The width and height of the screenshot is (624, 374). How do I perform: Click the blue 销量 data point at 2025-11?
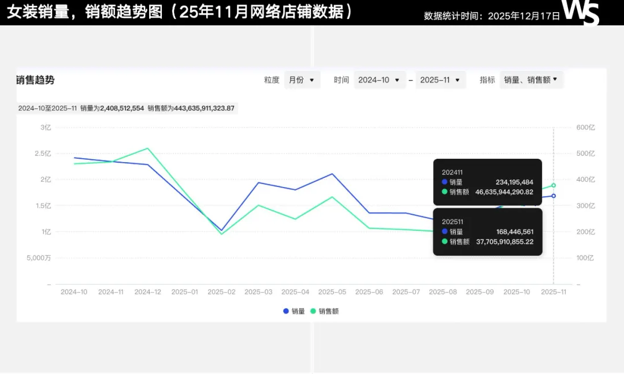[554, 196]
